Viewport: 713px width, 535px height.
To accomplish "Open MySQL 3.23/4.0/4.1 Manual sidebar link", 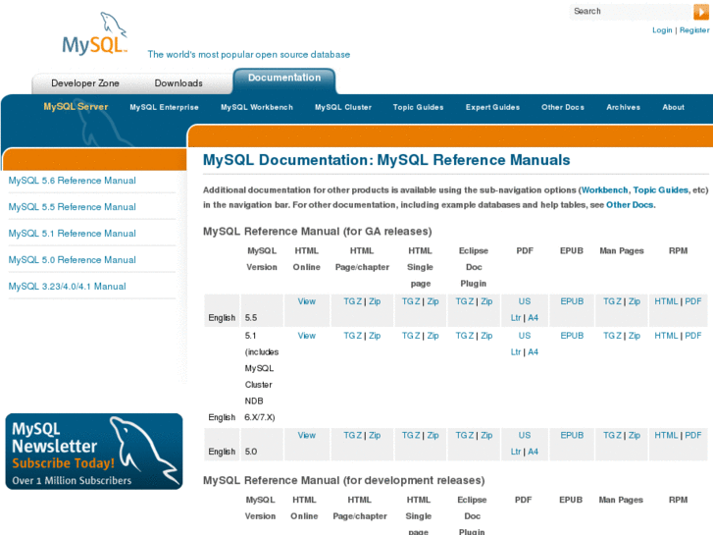I will pyautogui.click(x=67, y=287).
